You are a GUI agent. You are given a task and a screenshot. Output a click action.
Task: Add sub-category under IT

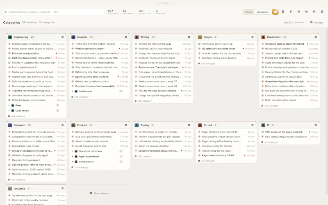click(270, 142)
